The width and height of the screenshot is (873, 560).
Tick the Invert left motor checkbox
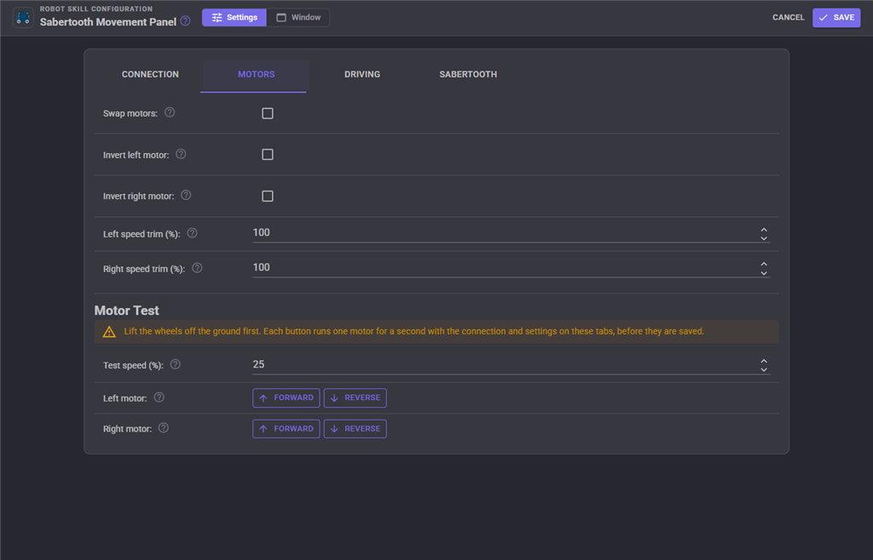(268, 154)
